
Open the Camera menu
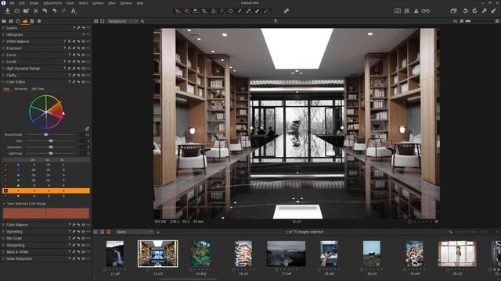coord(98,3)
